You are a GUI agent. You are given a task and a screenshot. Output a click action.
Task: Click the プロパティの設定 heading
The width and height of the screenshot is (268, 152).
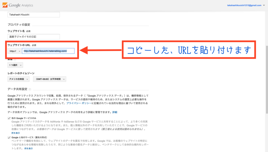pyautogui.click(x=19, y=24)
